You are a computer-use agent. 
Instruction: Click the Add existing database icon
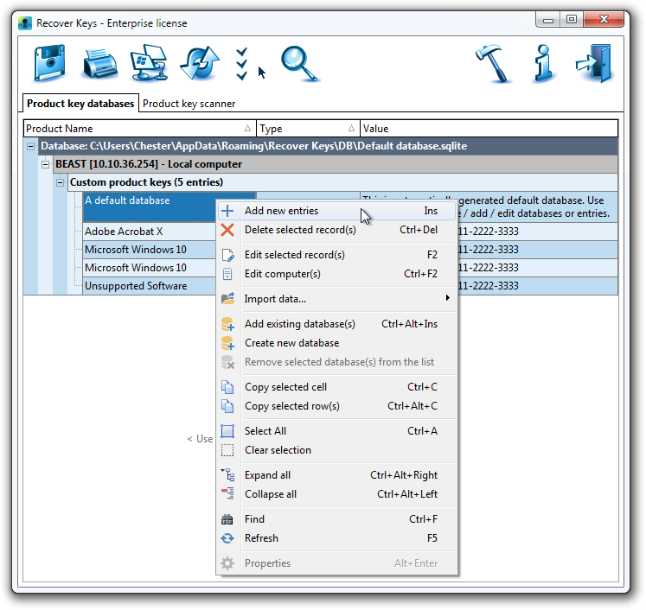coord(227,324)
